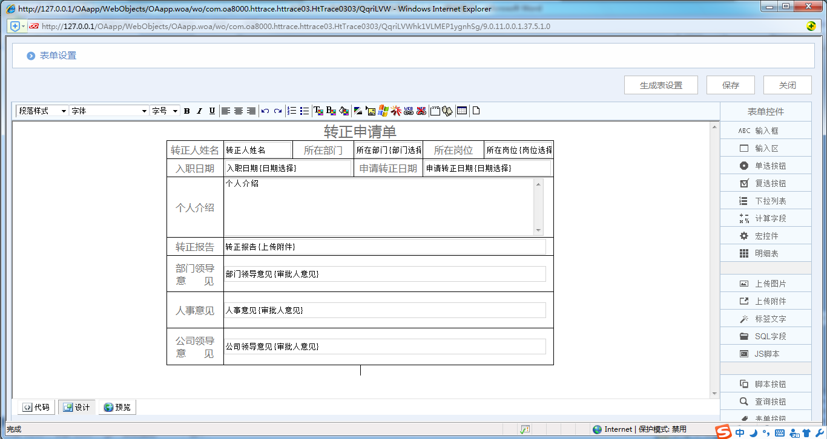Click the Redo arrow in editor toolbar

tap(278, 111)
